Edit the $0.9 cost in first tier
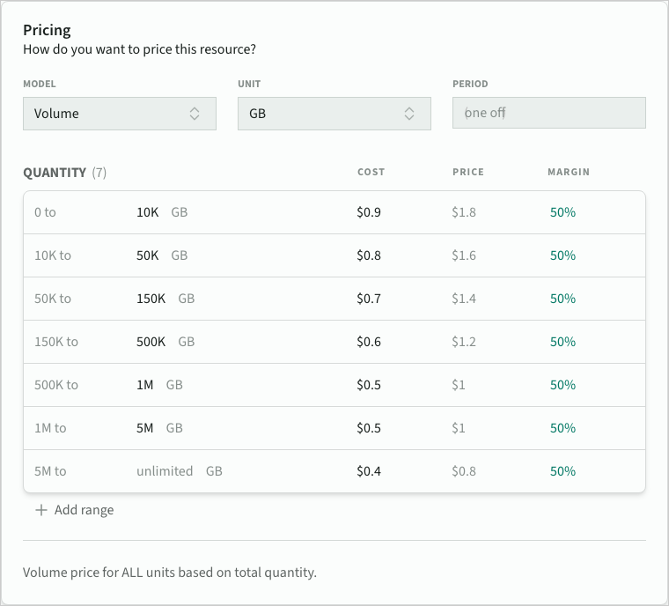Screen dimensions: 669x606 369,212
